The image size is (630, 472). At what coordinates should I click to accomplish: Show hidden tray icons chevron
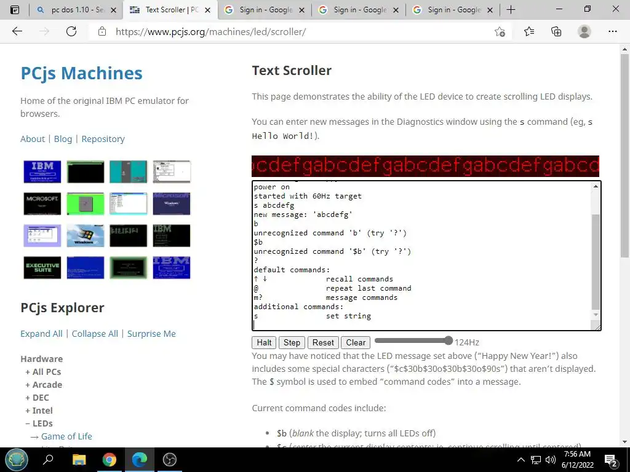click(520, 460)
